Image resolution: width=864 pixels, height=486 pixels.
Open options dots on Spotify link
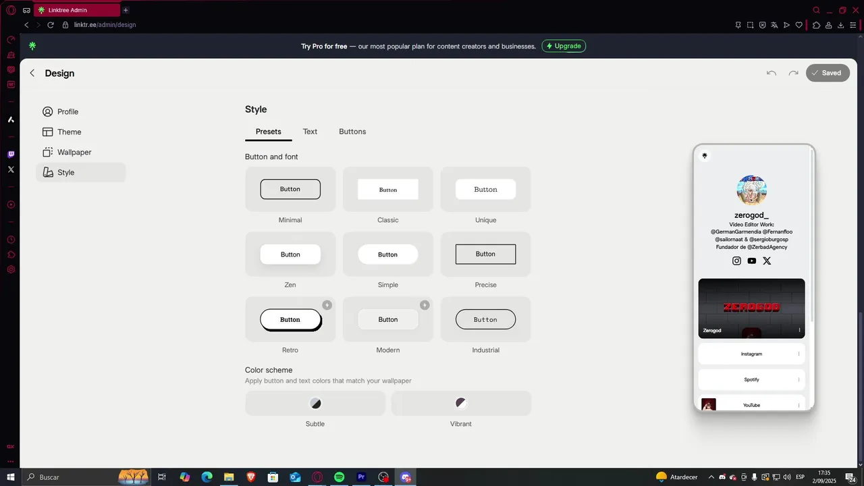pos(799,379)
